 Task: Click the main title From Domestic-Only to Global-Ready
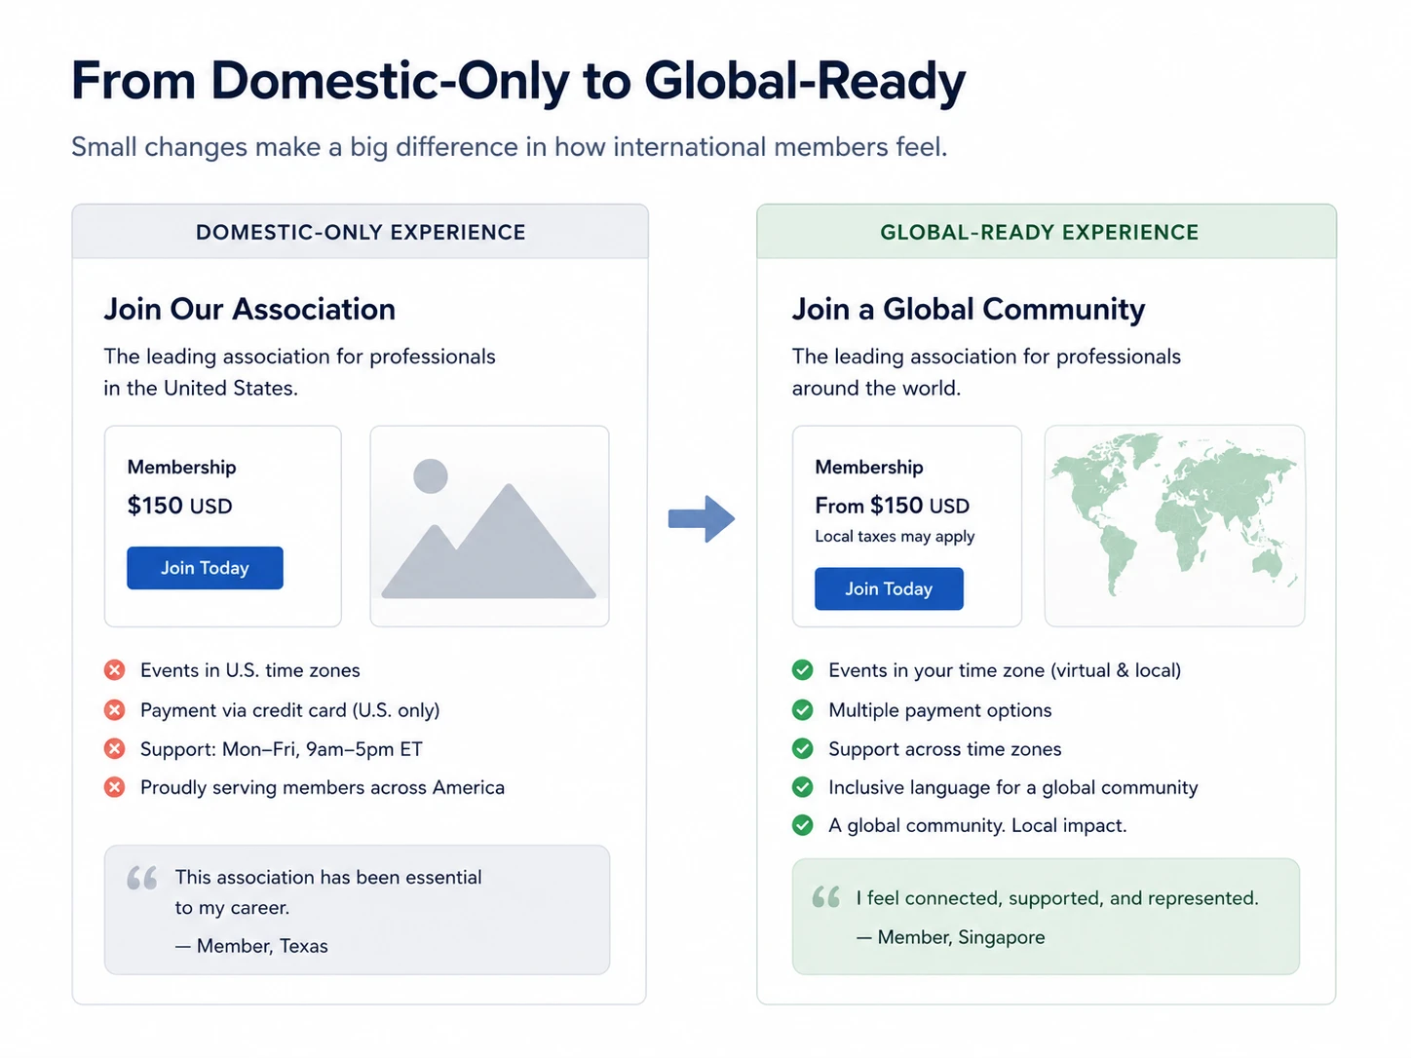coord(518,81)
